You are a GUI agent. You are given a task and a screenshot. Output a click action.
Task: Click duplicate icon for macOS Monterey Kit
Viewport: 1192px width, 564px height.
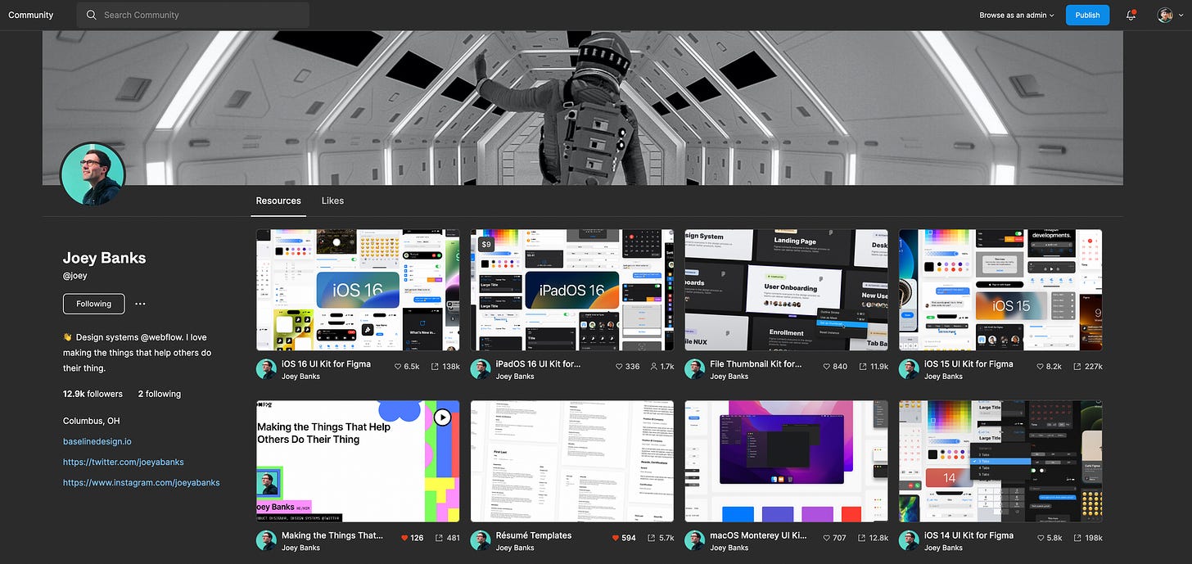[x=862, y=538]
